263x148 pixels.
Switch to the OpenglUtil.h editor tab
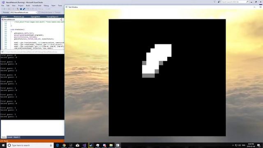pos(35,16)
